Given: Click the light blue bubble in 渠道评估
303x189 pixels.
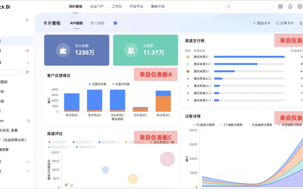Looking at the screenshot, I should coord(105,170).
